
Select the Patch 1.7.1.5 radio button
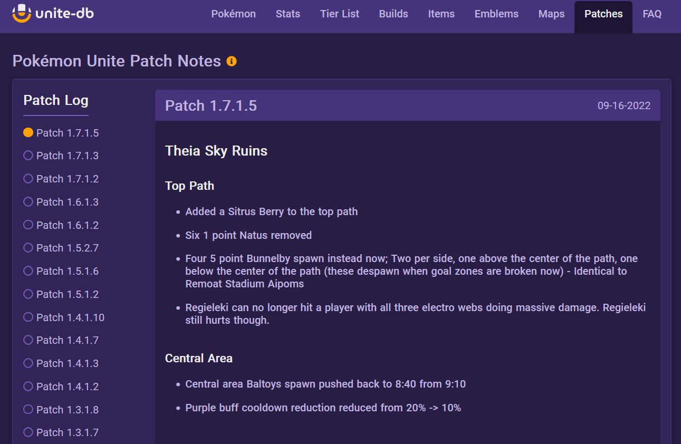28,133
